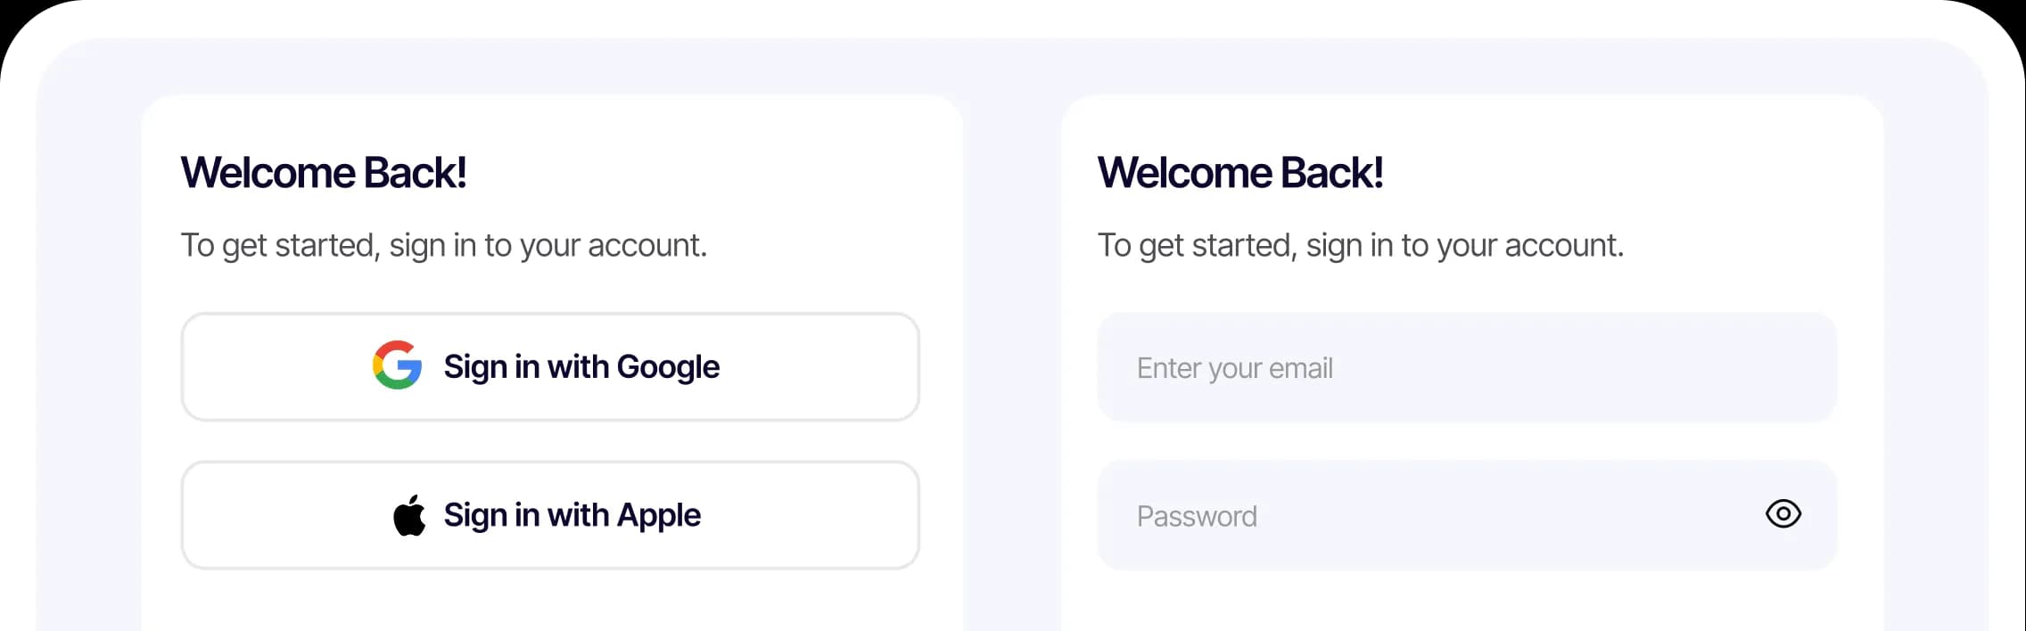Click the "Password" placeholder text
This screenshot has height=631, width=2026.
[1196, 516]
